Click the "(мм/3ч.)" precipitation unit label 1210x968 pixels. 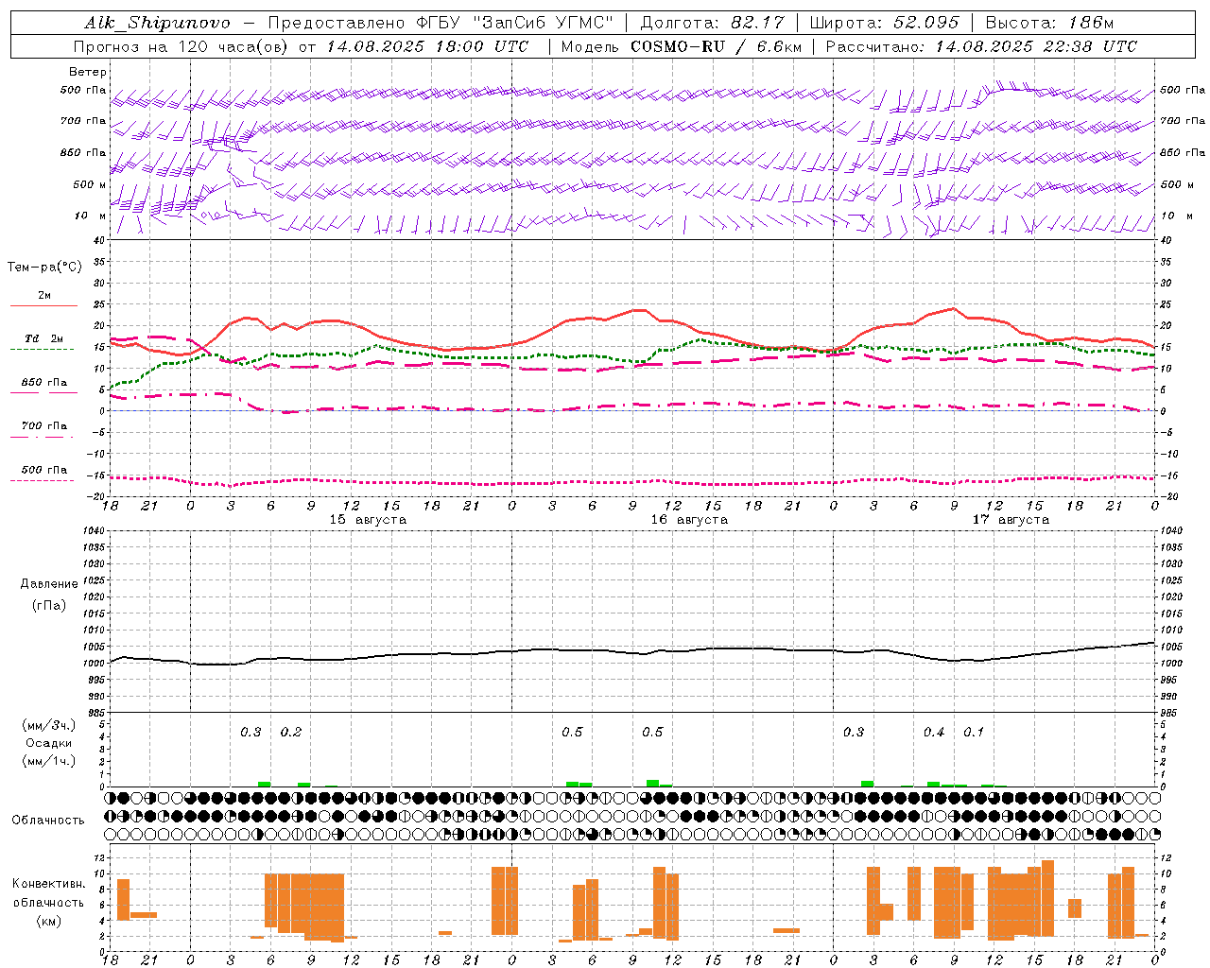point(49,725)
